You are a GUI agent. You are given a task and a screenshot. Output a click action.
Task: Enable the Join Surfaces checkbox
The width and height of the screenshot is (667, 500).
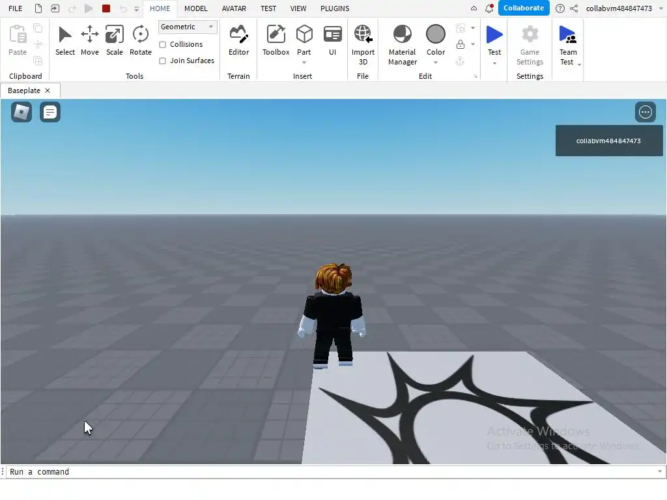point(162,61)
